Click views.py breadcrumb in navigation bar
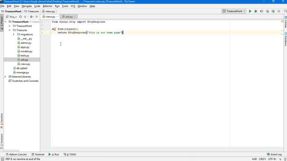Screen dimensions: 287x161 49,11
